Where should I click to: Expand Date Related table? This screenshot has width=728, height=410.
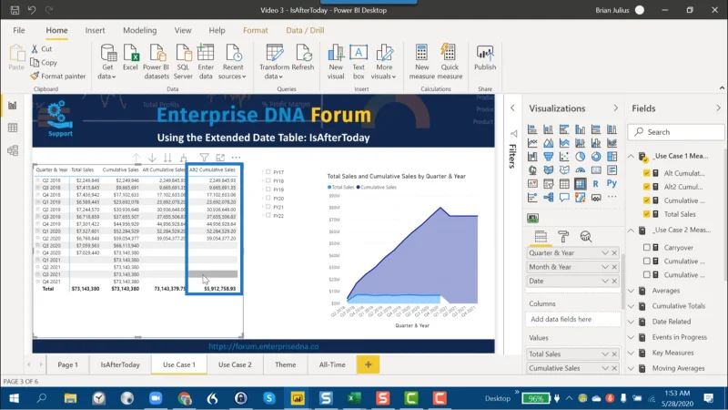coord(631,322)
